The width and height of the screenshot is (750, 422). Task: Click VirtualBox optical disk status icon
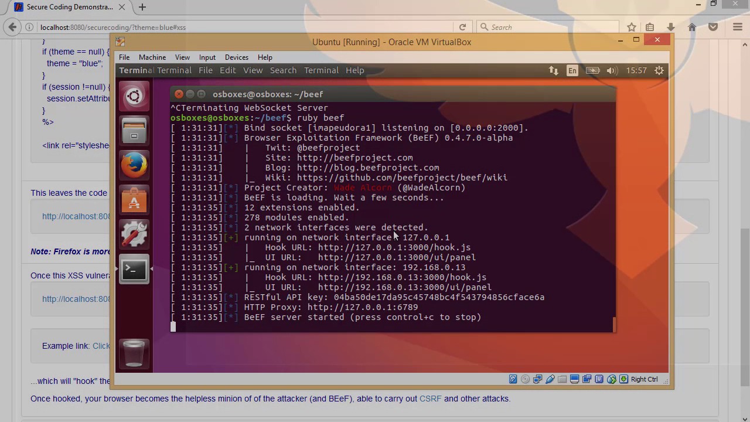click(x=525, y=379)
